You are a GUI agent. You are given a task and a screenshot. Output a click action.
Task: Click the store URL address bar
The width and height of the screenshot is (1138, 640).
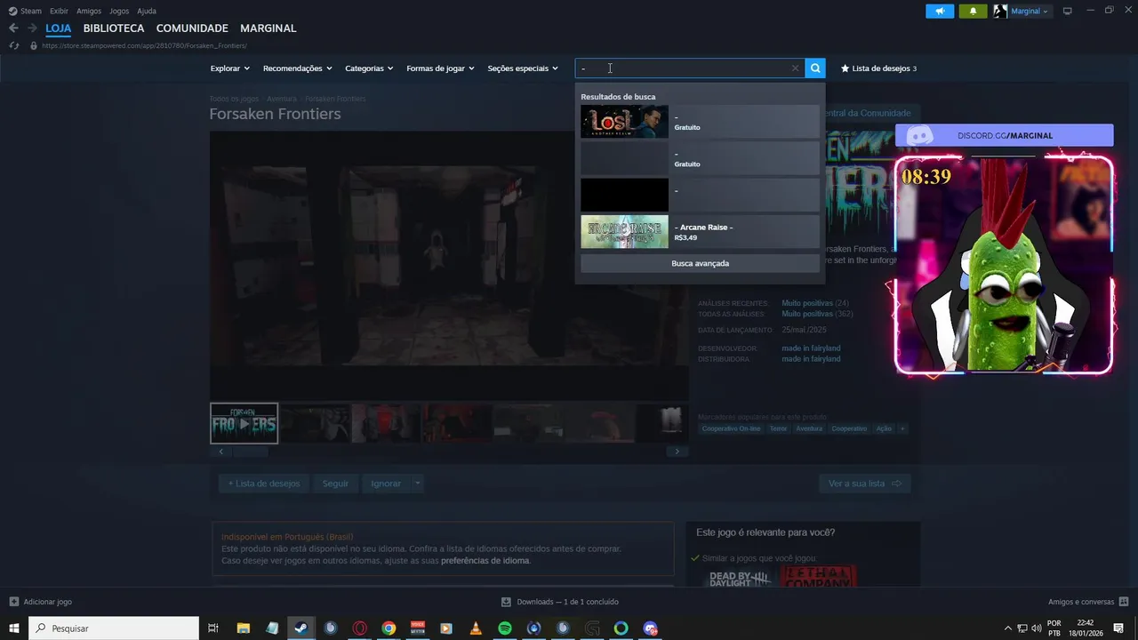(144, 45)
